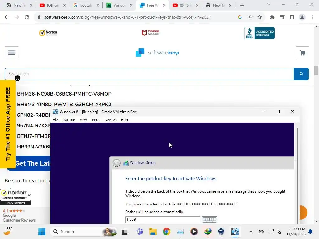The height and width of the screenshot is (239, 319).
Task: Switch to the Windo tab
Action: coord(119,5)
